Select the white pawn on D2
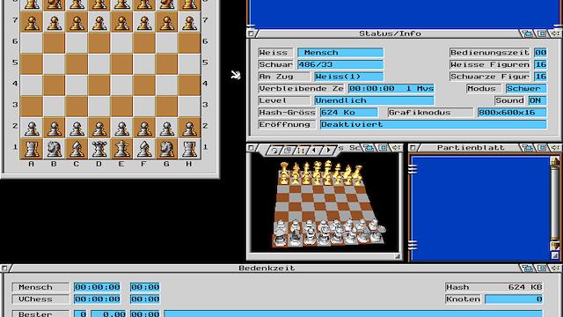 [x=99, y=128]
